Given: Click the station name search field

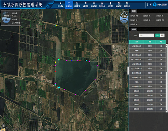Looking at the screenshot, I should coord(147,35).
